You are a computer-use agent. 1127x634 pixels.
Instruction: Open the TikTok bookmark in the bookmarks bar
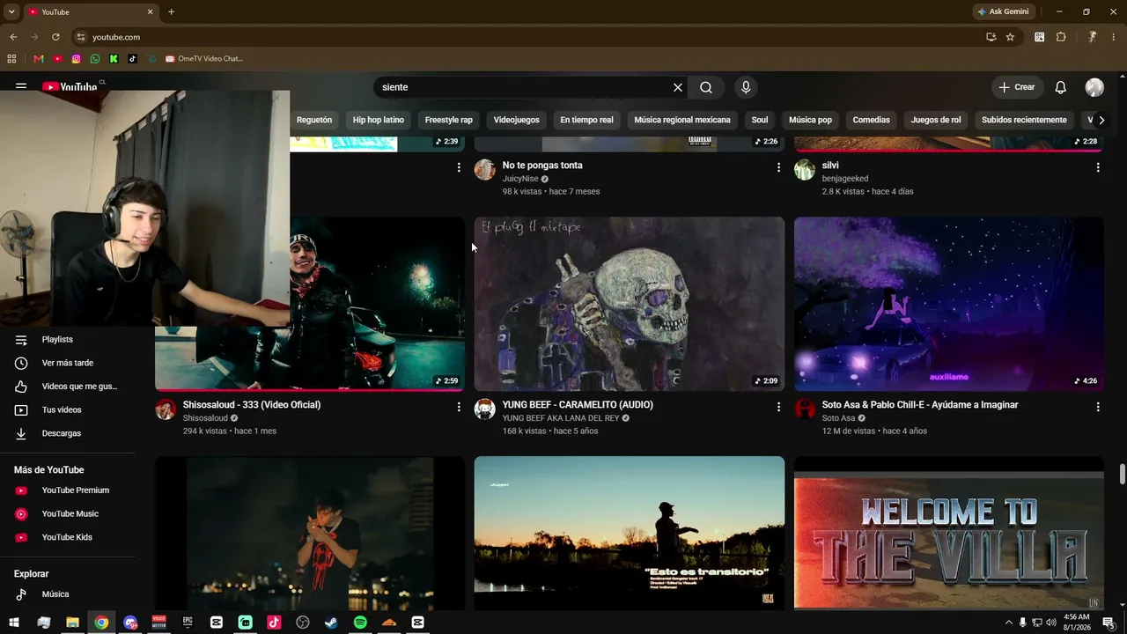(132, 59)
